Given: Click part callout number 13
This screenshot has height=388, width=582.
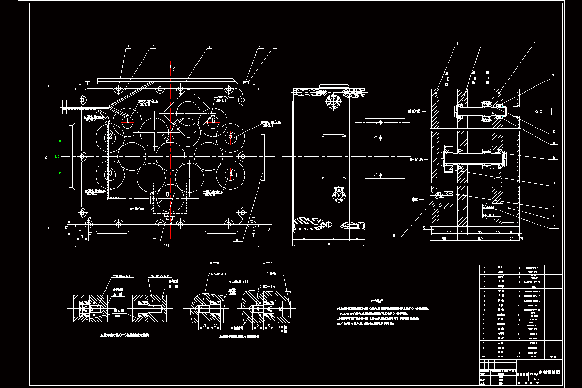Looking at the screenshot, I should (554, 183).
